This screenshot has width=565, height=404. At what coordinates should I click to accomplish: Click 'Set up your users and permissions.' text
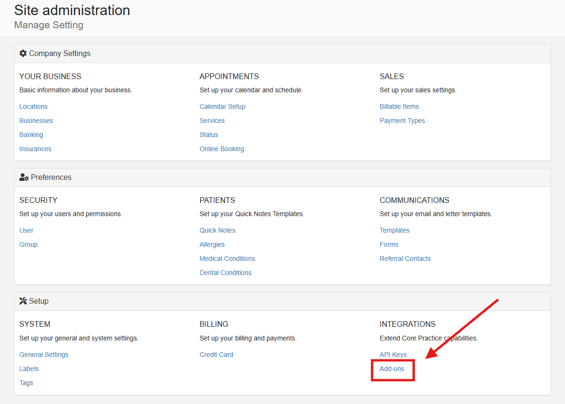click(71, 214)
